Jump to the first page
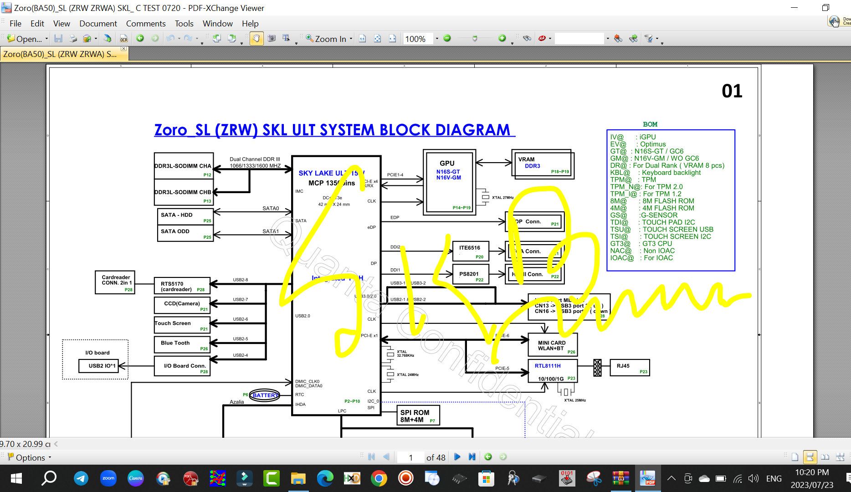 click(x=371, y=457)
